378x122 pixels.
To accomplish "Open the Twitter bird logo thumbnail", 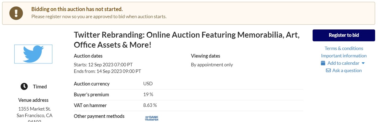I will [x=33, y=54].
